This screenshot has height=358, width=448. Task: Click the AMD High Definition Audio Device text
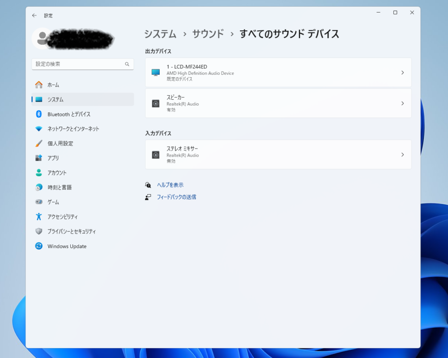point(201,73)
